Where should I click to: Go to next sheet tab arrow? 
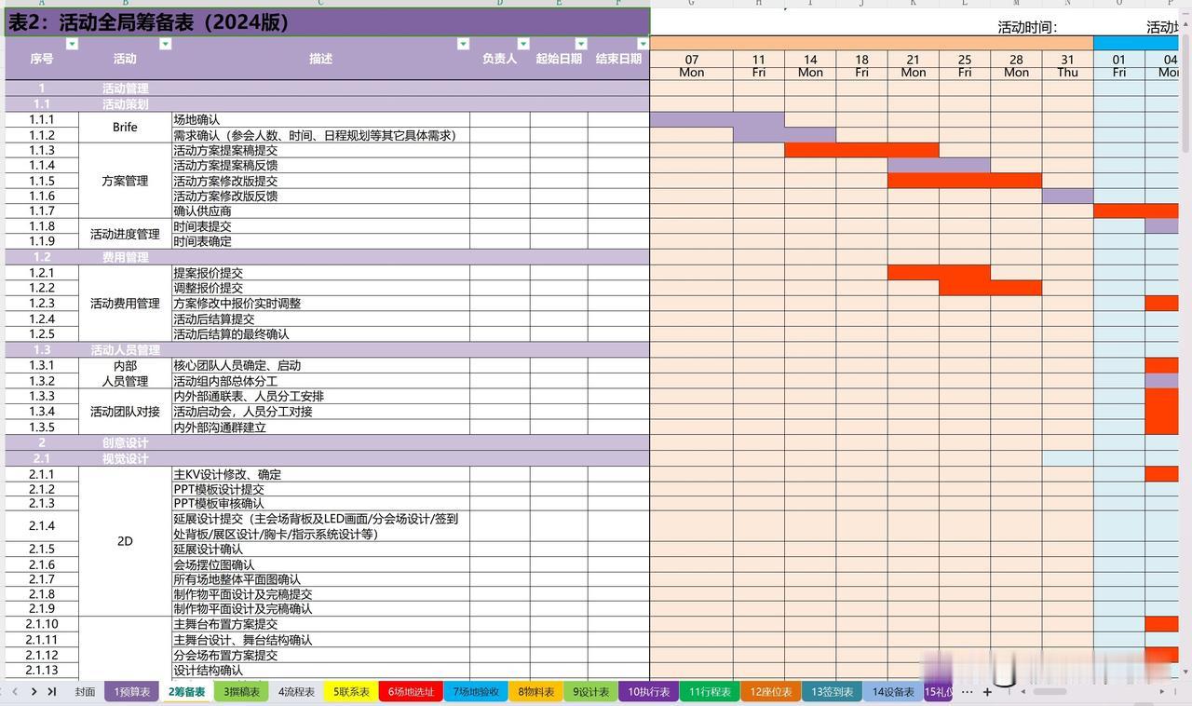(34, 691)
